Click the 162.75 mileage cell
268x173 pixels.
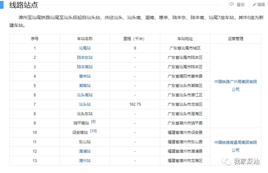[135, 104]
